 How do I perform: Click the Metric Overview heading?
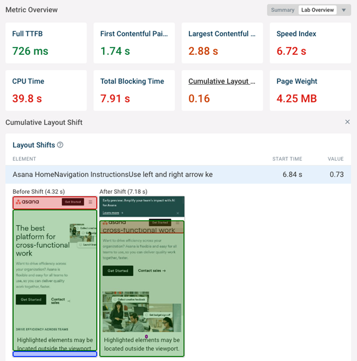(31, 10)
